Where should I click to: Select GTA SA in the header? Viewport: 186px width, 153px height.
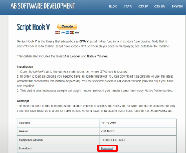tap(159, 7)
